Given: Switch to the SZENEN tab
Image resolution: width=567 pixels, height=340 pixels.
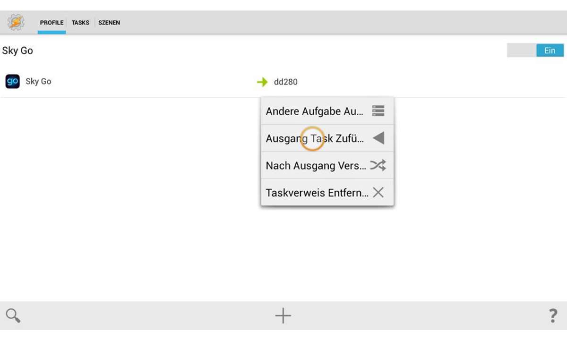Looking at the screenshot, I should click(109, 23).
